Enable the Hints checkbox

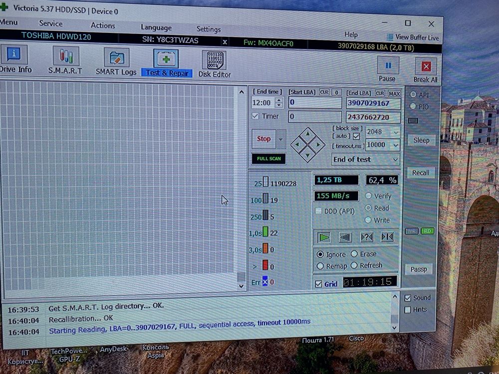407,310
